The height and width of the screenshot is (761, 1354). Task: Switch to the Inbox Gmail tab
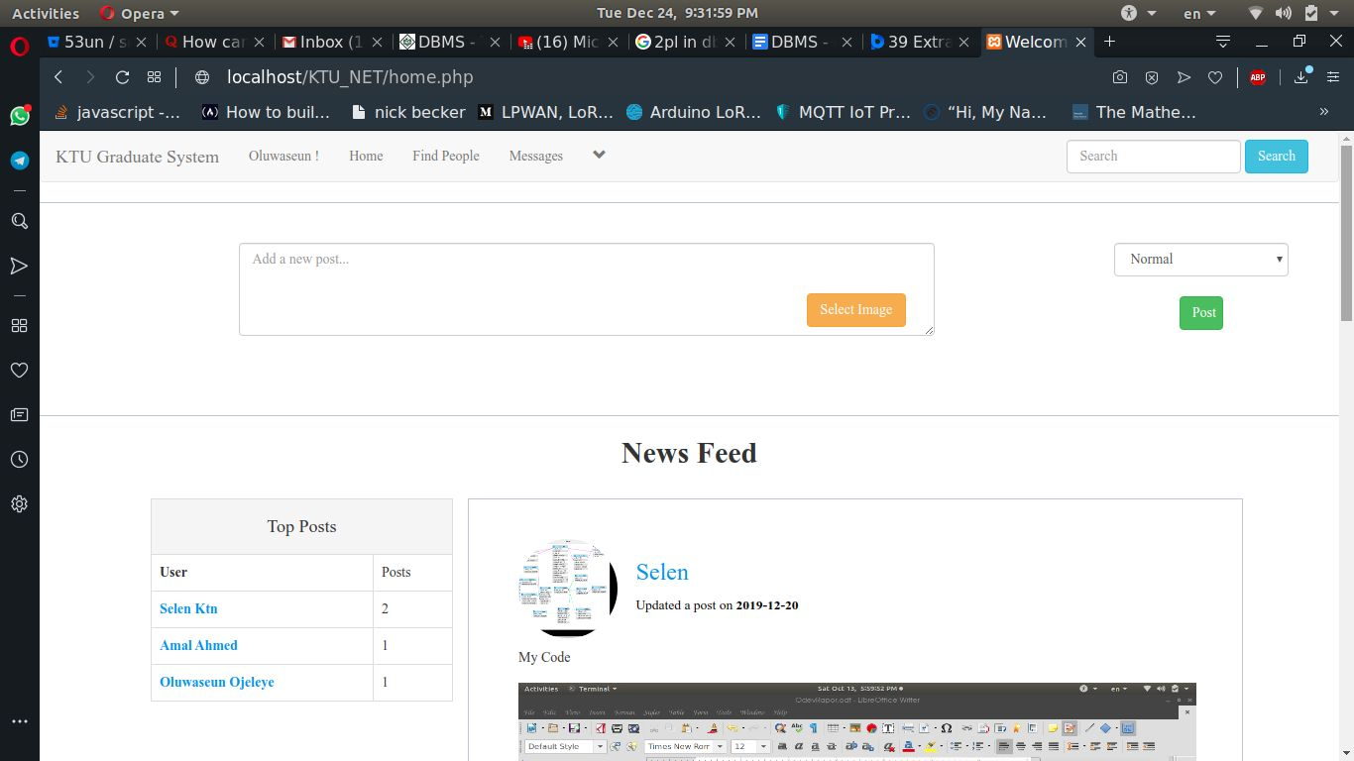point(332,42)
